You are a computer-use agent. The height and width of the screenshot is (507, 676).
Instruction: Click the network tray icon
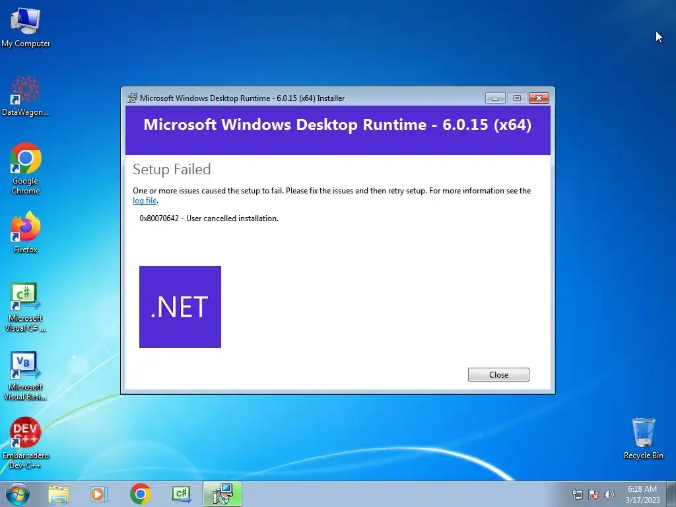click(x=577, y=494)
